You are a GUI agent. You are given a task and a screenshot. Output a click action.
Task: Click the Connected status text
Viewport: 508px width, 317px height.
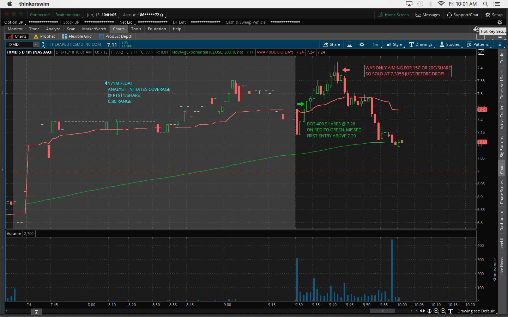click(40, 15)
